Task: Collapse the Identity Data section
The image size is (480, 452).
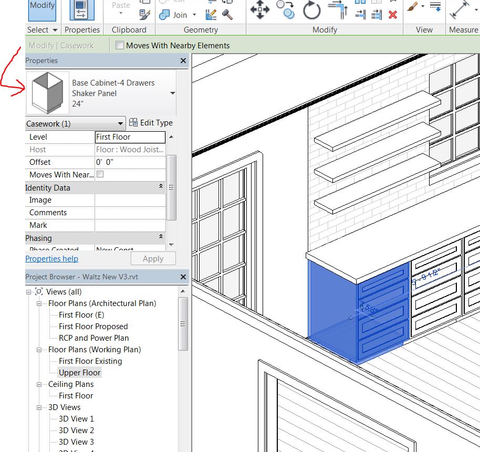Action: tap(161, 187)
